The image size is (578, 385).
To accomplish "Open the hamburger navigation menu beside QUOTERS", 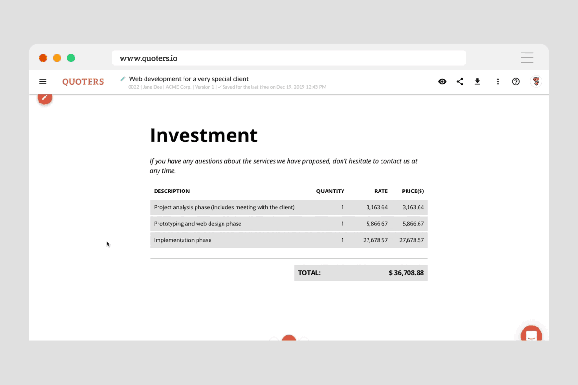I will 43,82.
